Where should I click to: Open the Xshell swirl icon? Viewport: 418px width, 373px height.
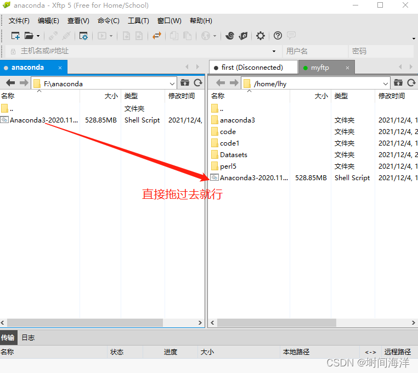229,36
